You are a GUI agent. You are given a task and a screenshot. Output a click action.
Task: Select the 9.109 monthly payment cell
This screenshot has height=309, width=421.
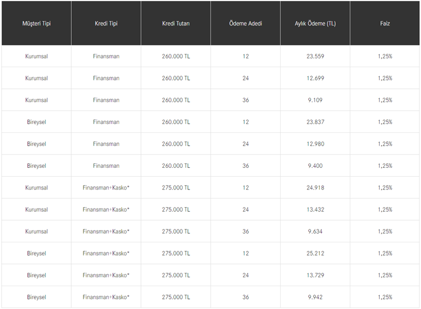[x=315, y=100]
